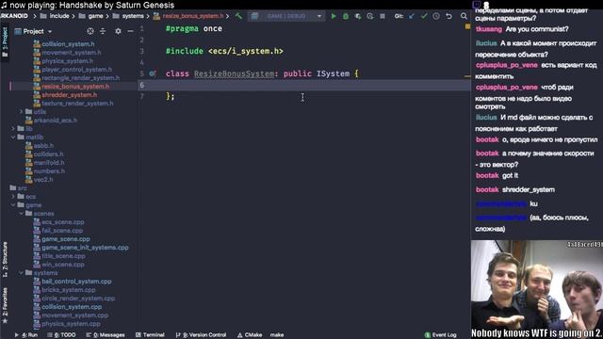Viewport: 603px width, 339px height.
Task: Open the Project view dropdown
Action: click(50, 31)
